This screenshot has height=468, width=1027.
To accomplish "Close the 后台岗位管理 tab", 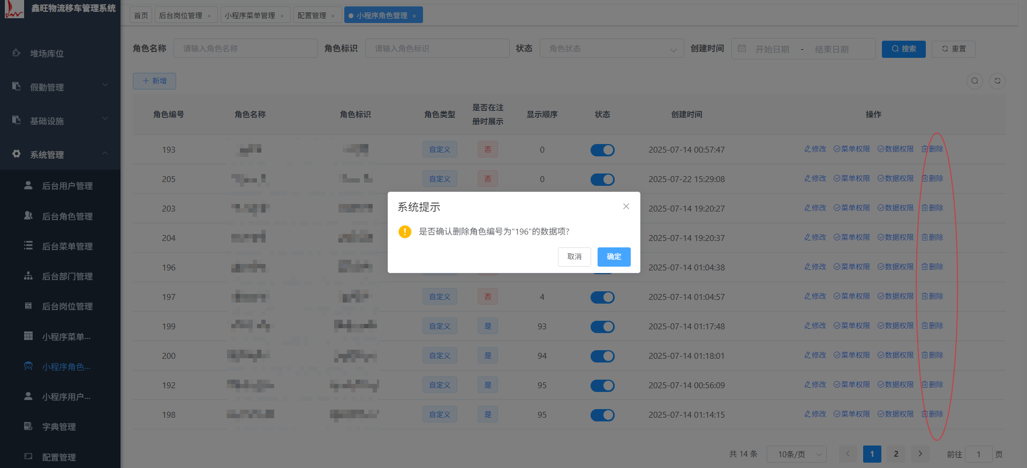I will click(x=209, y=16).
